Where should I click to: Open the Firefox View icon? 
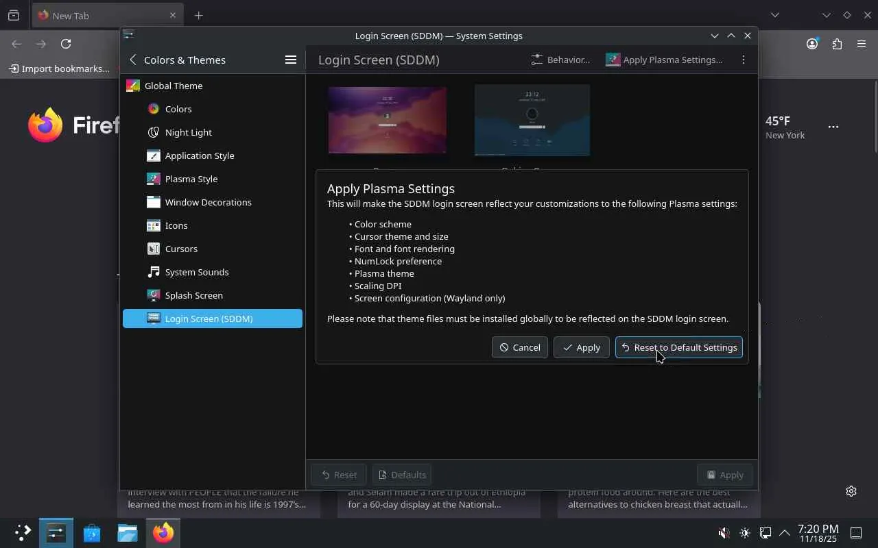point(14,15)
